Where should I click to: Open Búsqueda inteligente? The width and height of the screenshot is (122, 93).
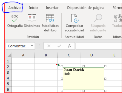(x=98, y=23)
